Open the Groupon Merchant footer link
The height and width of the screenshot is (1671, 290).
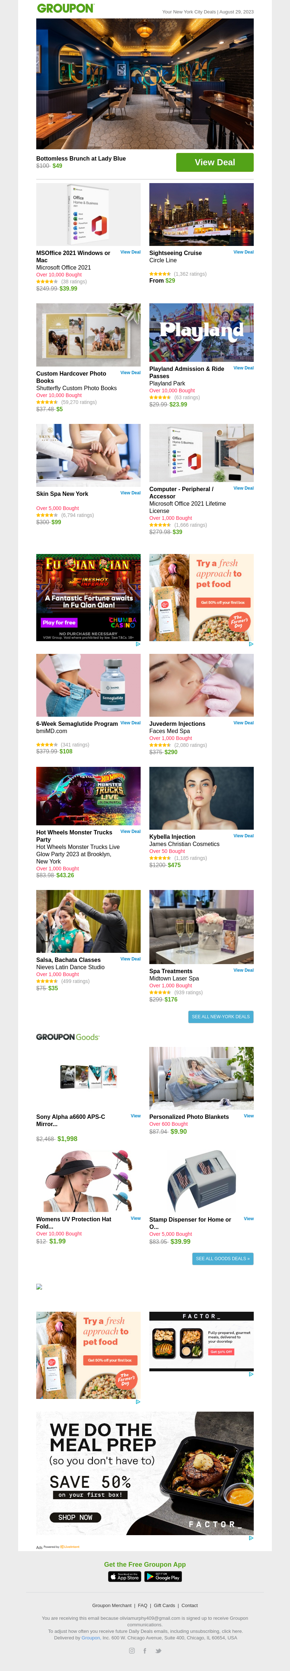point(112,1606)
